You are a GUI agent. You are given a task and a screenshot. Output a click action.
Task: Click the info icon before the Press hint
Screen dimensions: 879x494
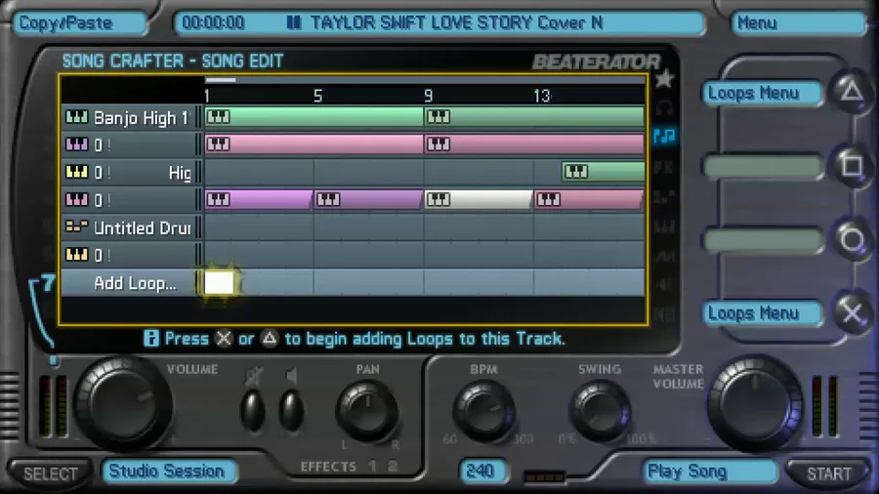[x=150, y=339]
